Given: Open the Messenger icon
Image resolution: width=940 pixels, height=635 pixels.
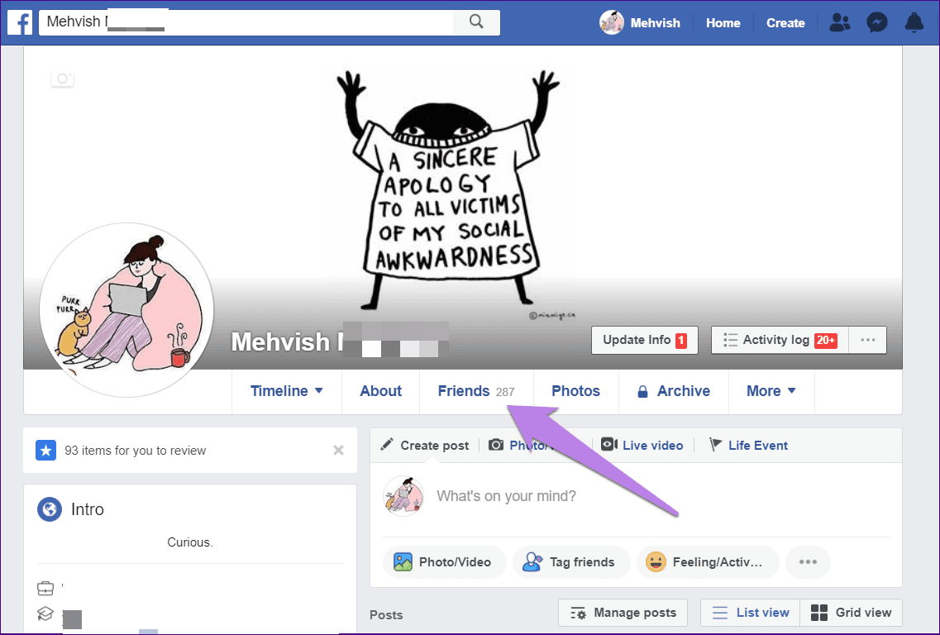Looking at the screenshot, I should [877, 23].
